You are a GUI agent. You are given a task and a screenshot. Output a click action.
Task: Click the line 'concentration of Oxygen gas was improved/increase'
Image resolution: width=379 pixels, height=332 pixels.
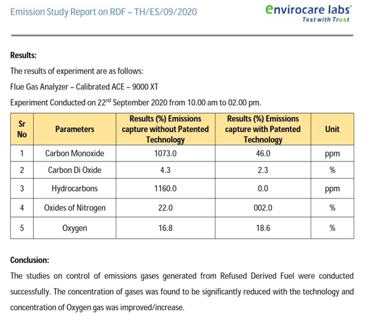[97, 307]
